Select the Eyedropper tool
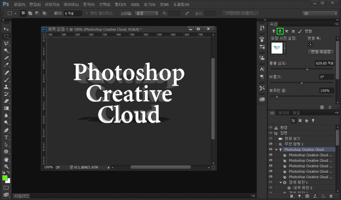 pos(6,65)
